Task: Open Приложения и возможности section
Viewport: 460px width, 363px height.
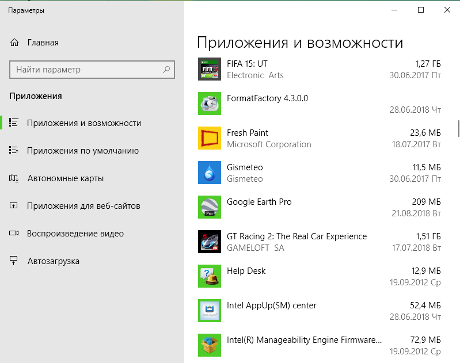Action: tap(84, 123)
